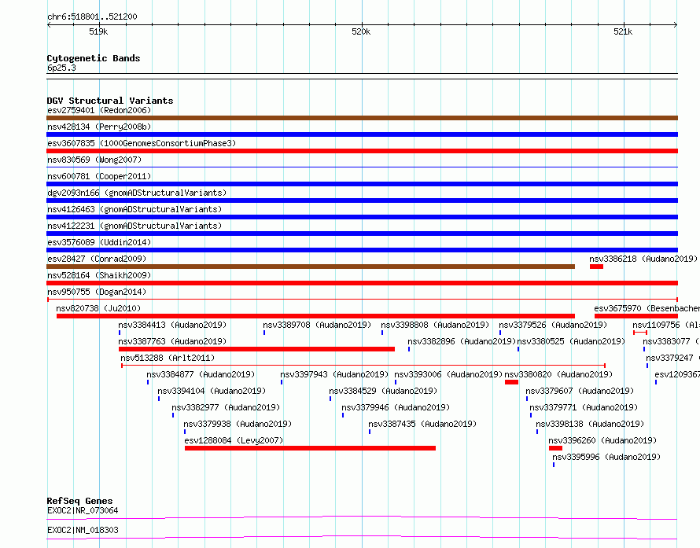This screenshot has height=548, width=700.
Task: Click the 519k ruler tick label
Action: (x=98, y=31)
